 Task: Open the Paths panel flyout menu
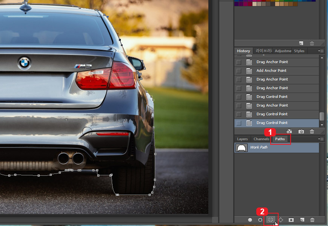point(321,139)
